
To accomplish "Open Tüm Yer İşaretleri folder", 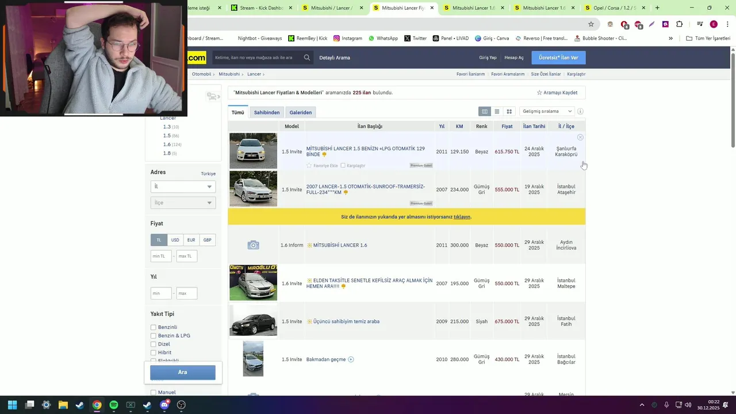I will click(x=708, y=39).
